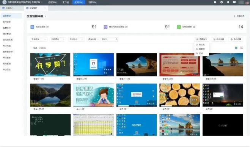The image size is (250, 147).
Task: Switch to the 工作台 top navigation tab
Action: tap(66, 2)
